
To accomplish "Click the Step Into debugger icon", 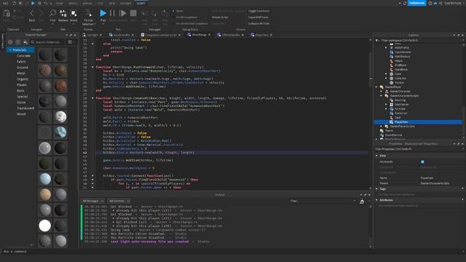I will coord(144,14).
